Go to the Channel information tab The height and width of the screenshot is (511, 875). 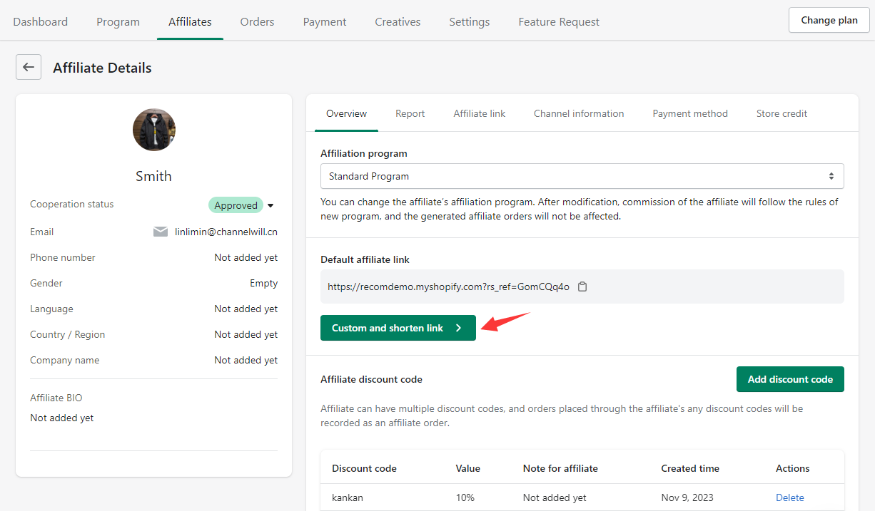tap(579, 113)
